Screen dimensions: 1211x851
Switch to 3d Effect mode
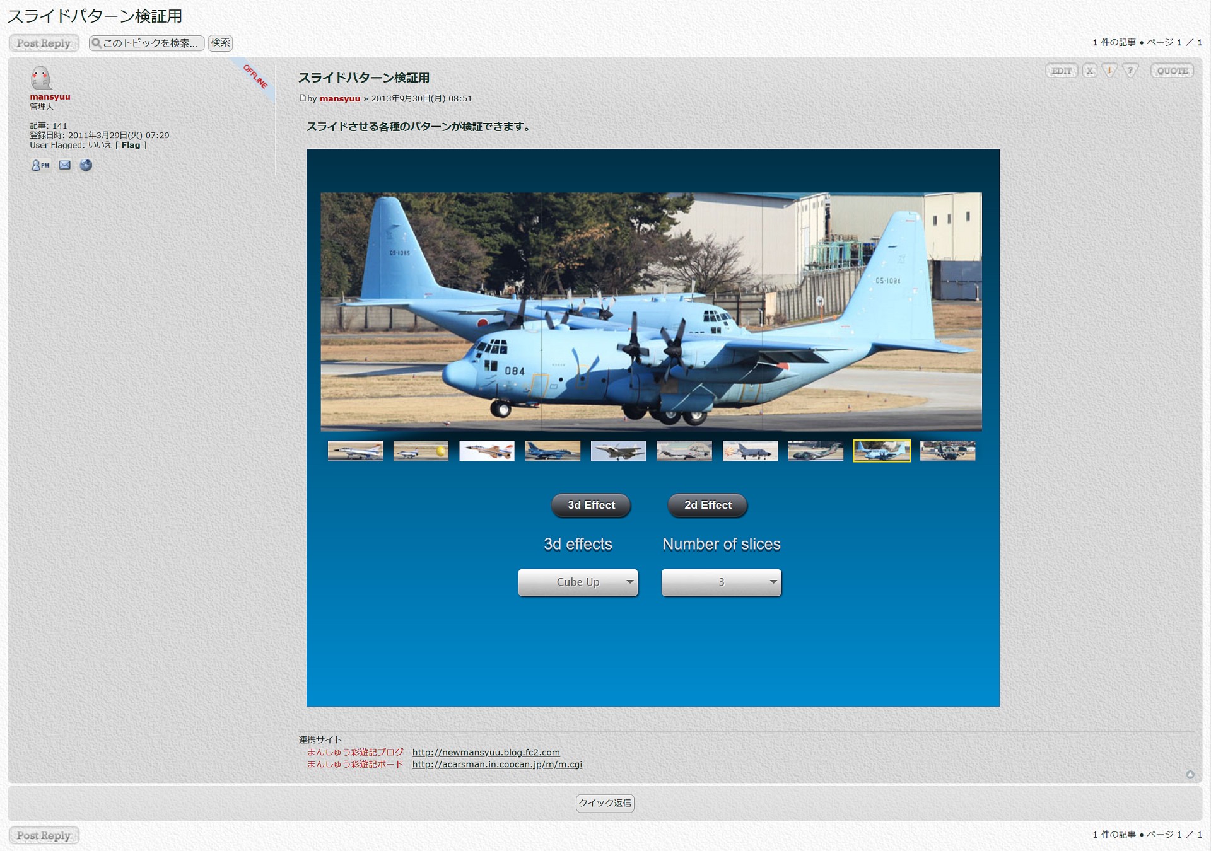[590, 505]
